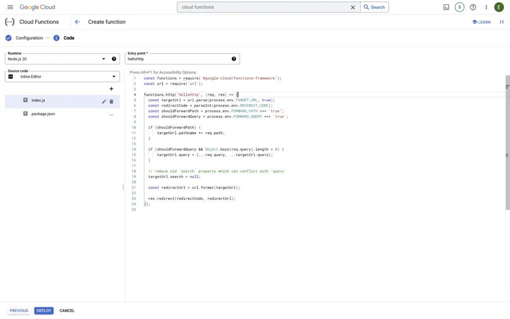Rename index.js with pencil icon

[x=104, y=102]
